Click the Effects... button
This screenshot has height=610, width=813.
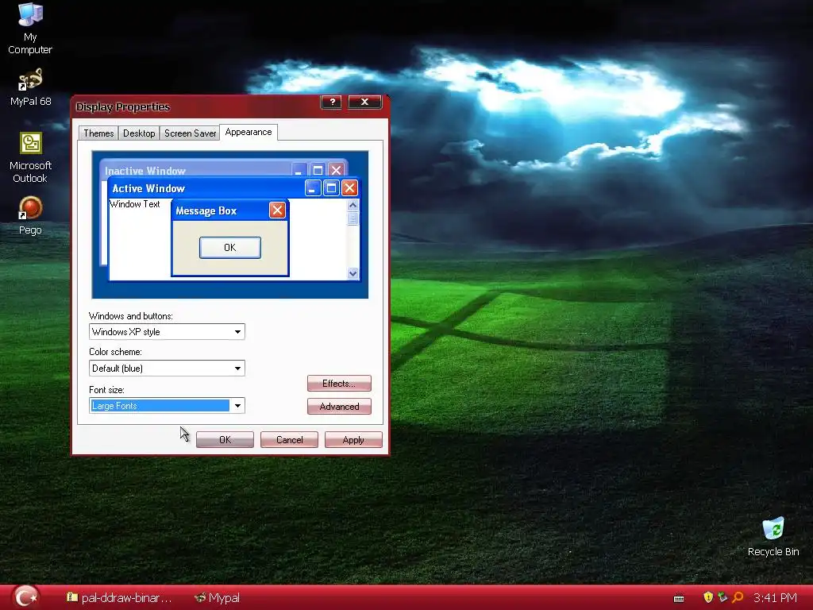(x=339, y=384)
